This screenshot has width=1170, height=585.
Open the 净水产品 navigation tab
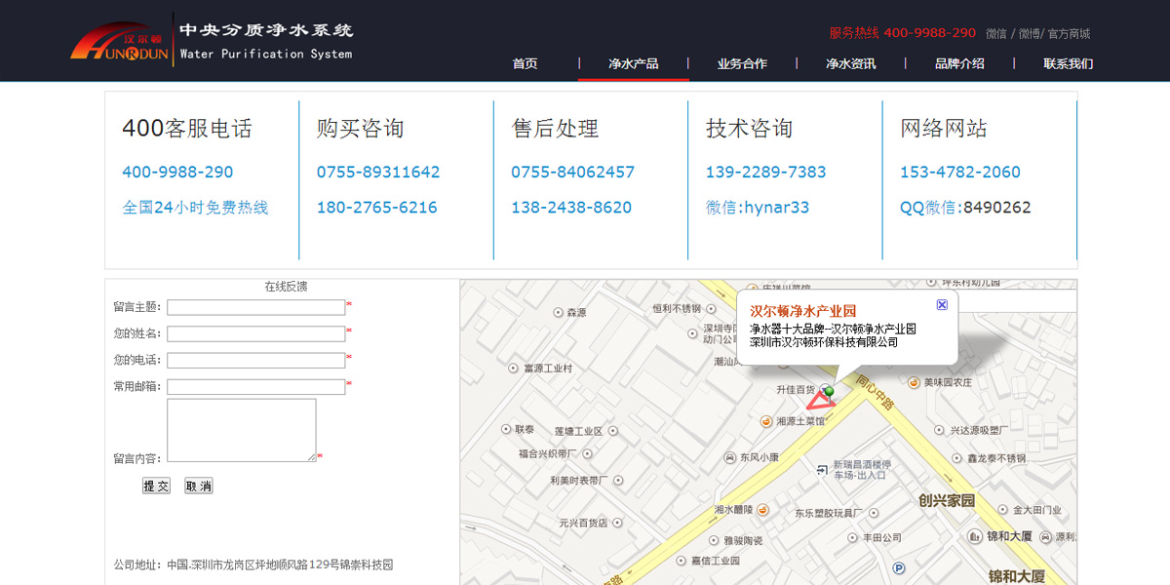coord(633,63)
